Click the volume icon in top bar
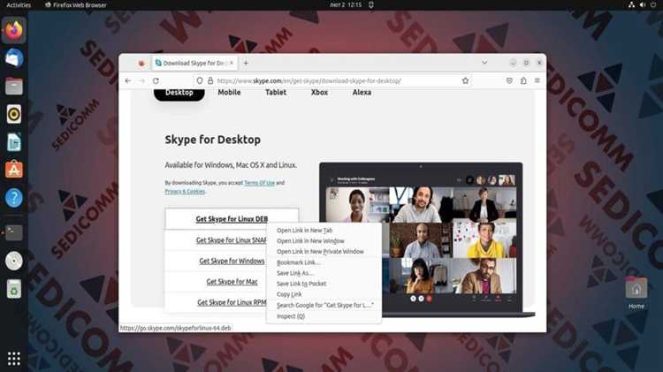Image resolution: width=663 pixels, height=372 pixels. (x=643, y=4)
